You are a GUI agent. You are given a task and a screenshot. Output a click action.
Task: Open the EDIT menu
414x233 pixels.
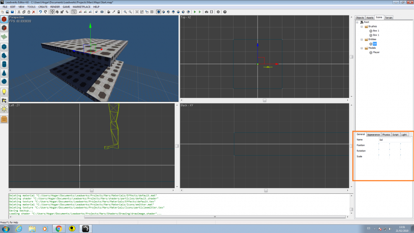tap(13, 7)
